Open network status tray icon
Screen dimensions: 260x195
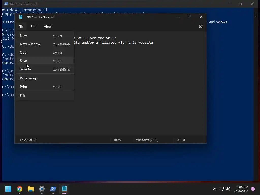(x=222, y=189)
